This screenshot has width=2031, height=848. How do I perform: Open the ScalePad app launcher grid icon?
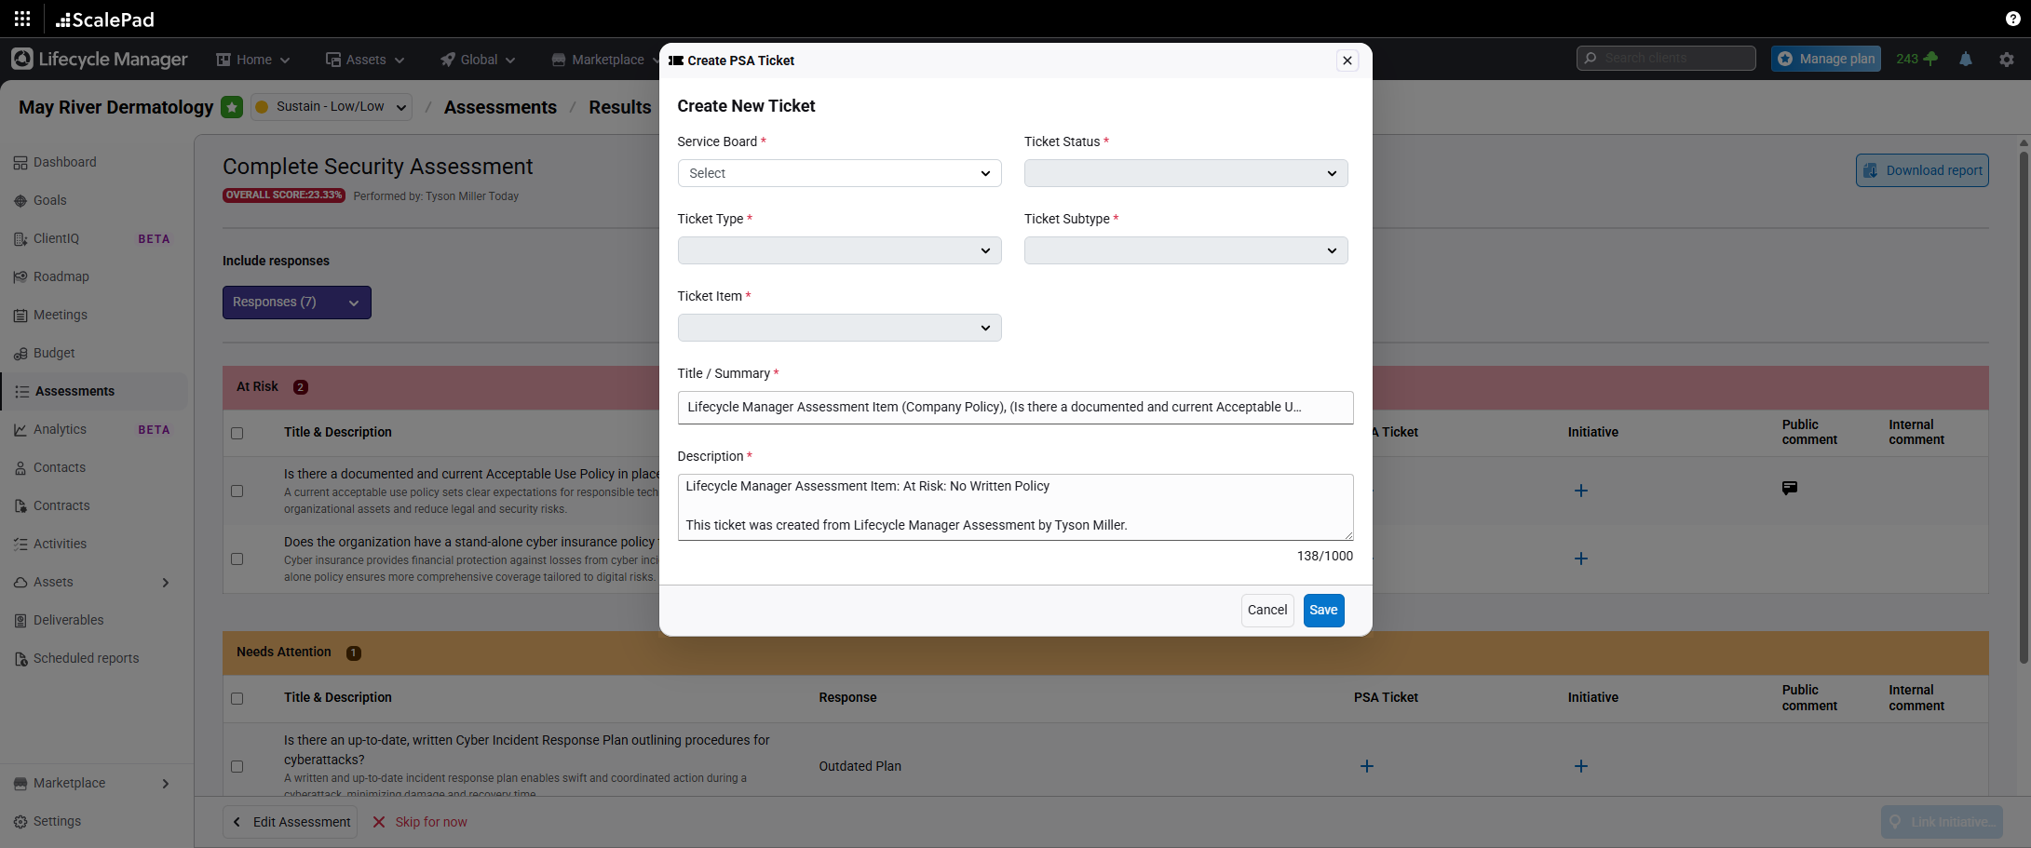22,19
